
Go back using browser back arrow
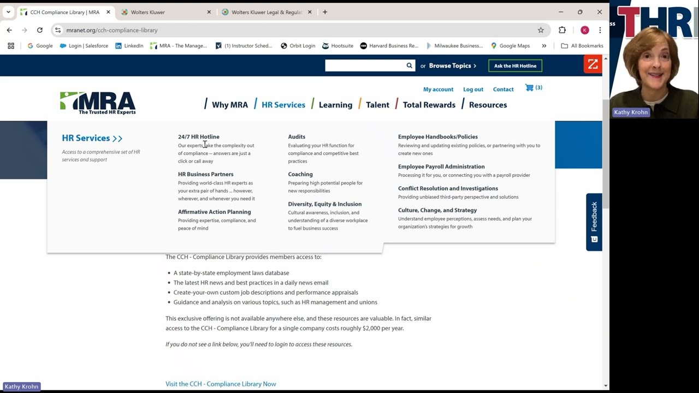9,30
